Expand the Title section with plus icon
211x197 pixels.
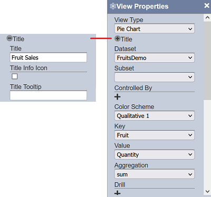(x=118, y=38)
